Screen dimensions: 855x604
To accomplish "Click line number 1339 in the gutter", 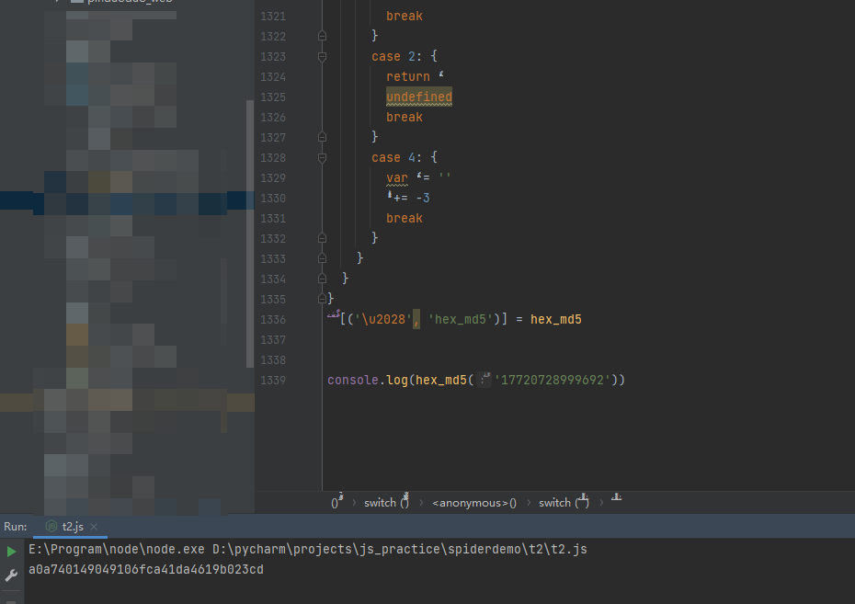I will [273, 381].
